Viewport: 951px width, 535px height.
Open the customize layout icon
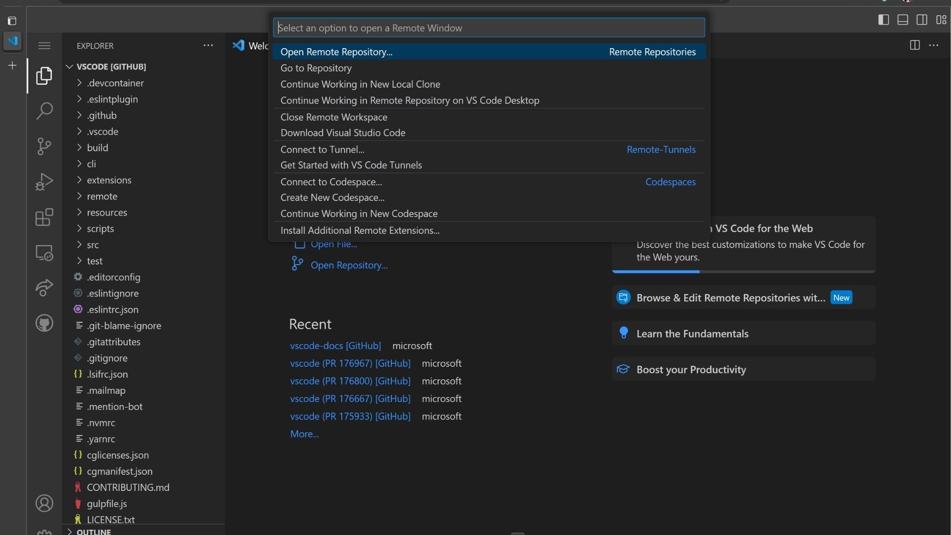pos(941,20)
